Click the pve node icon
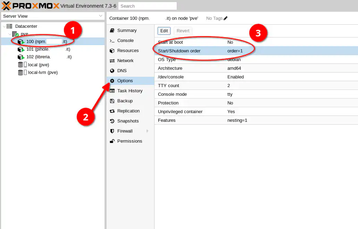The width and height of the screenshot is (358, 229). [15, 34]
